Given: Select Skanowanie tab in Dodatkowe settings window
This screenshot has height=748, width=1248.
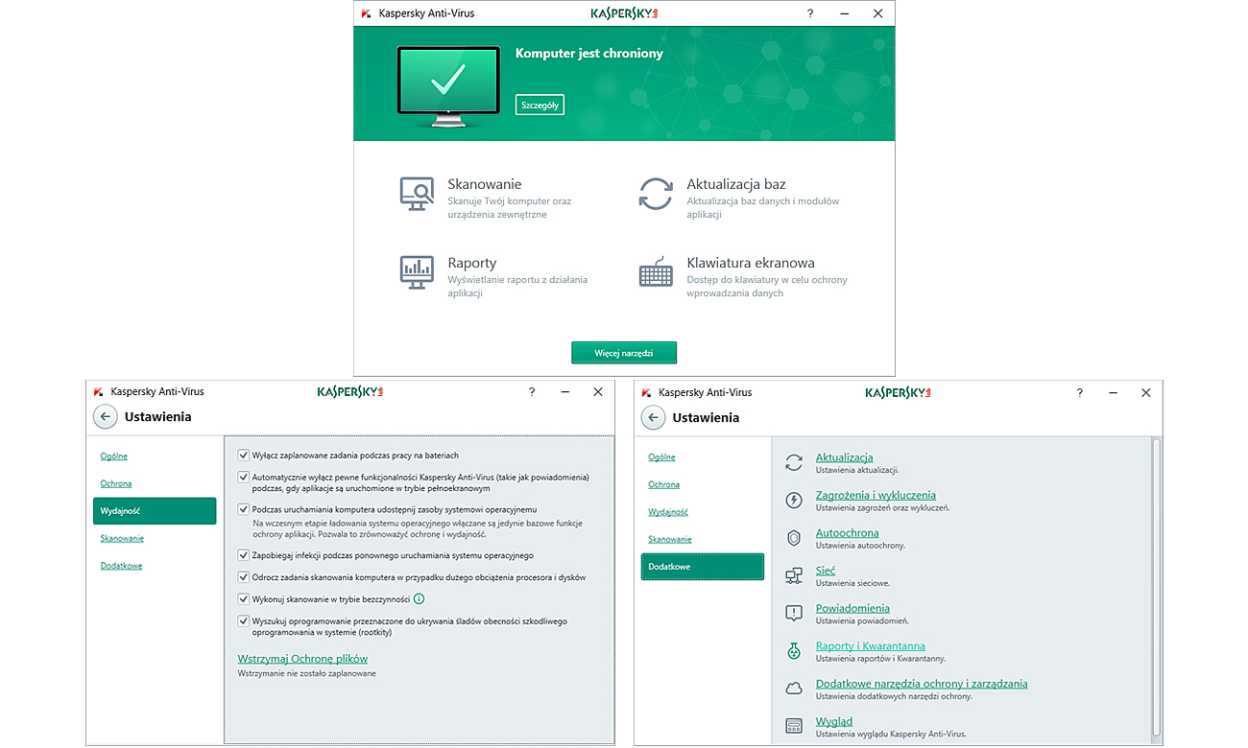Looking at the screenshot, I should pyautogui.click(x=670, y=539).
